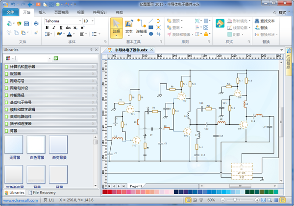Toggle bold text formatting
Screen dimensions: 294x206
click(x=48, y=28)
